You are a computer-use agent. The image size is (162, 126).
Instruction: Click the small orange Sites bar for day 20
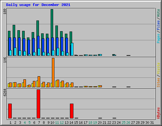[x=101, y=86]
